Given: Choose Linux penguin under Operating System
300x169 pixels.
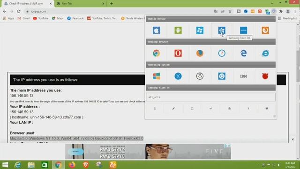Looking at the screenshot, I should coord(200,76).
